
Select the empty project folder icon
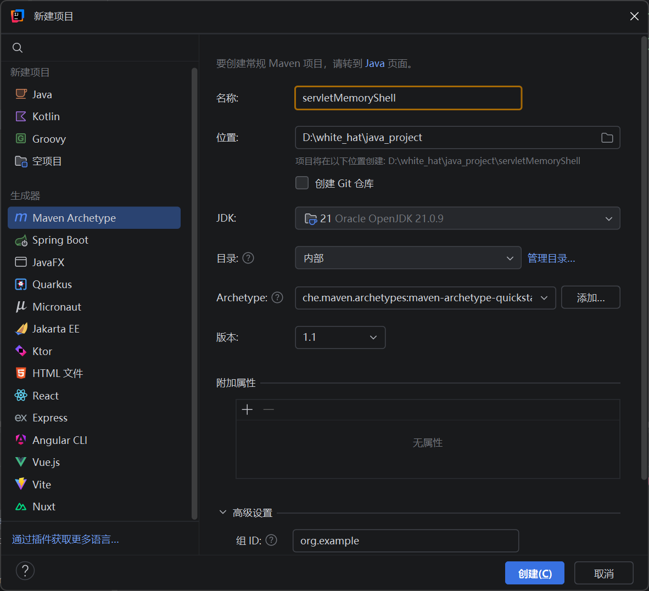(x=21, y=161)
